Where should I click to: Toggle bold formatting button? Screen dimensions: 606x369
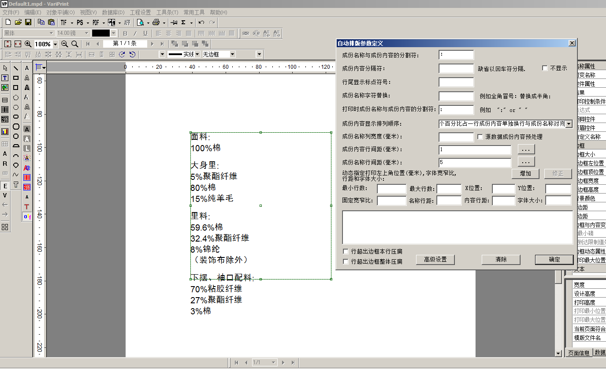125,33
